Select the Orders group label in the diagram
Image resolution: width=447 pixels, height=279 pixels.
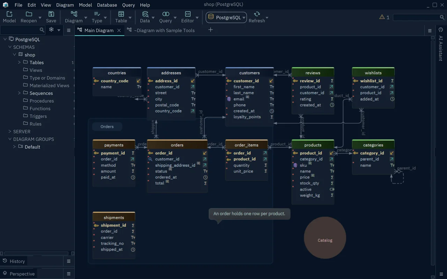[107, 127]
